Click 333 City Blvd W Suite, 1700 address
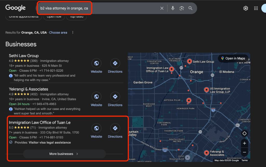The height and width of the screenshot is (167, 266). (x=59, y=132)
